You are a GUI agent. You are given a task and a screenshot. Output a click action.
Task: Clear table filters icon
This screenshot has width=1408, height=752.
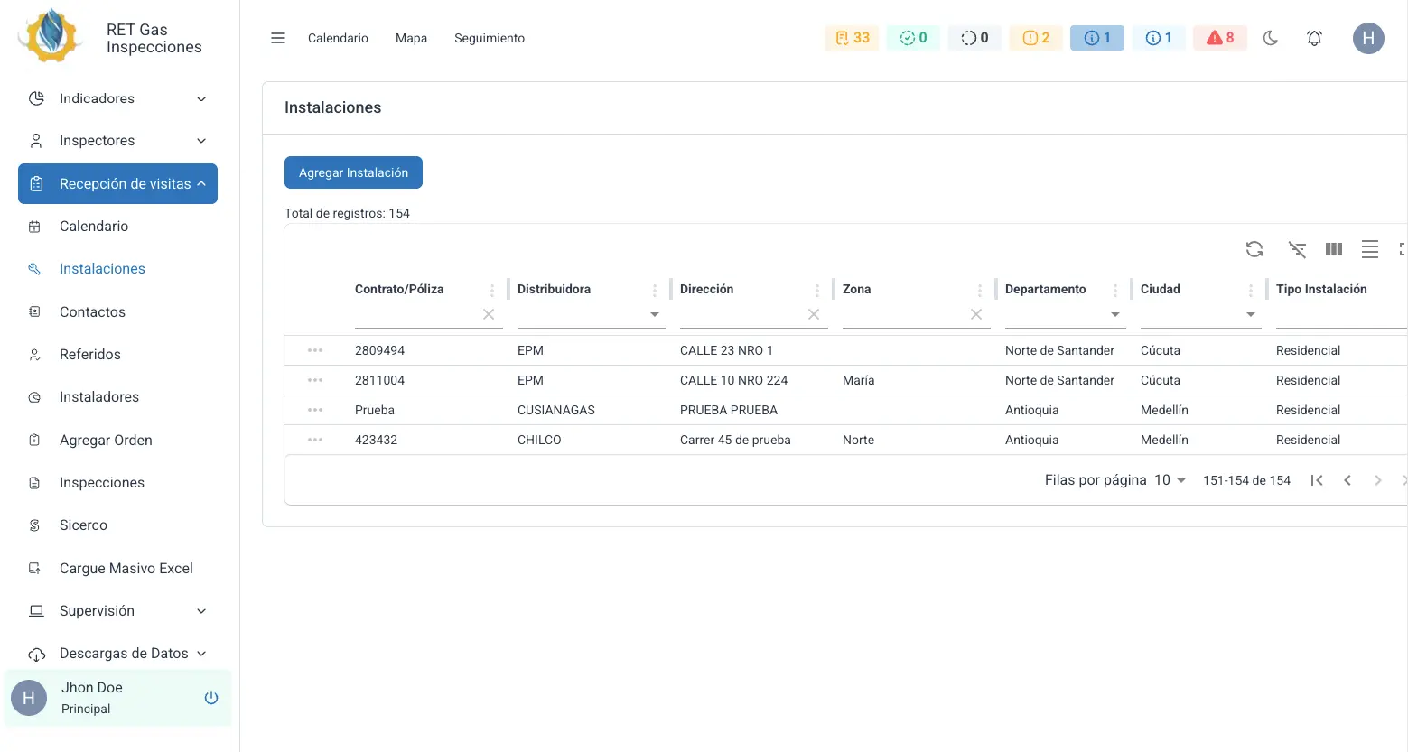tap(1297, 249)
